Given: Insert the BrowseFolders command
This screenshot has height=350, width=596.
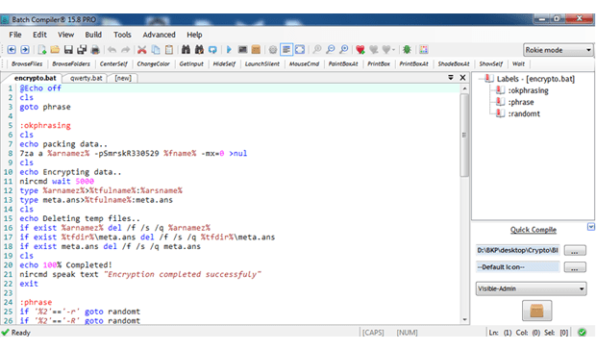Looking at the screenshot, I should (71, 63).
